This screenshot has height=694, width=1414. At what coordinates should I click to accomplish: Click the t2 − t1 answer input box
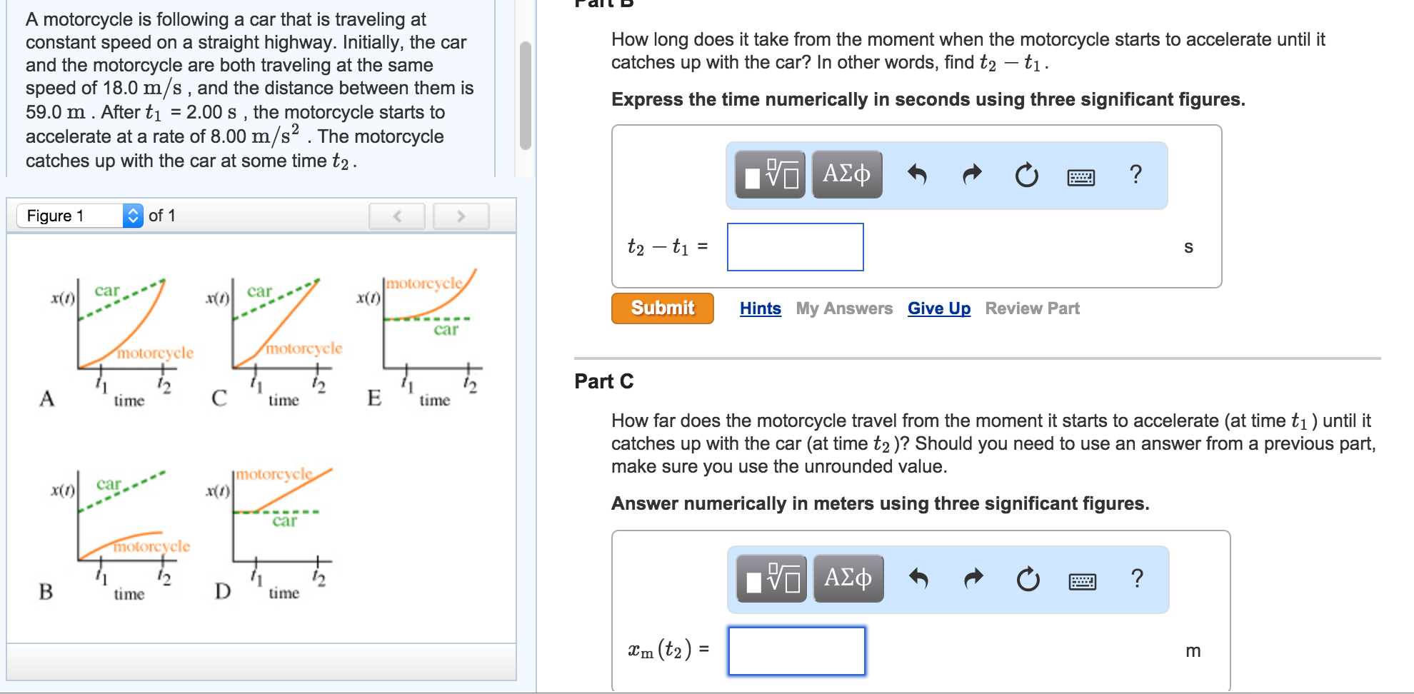tap(795, 247)
